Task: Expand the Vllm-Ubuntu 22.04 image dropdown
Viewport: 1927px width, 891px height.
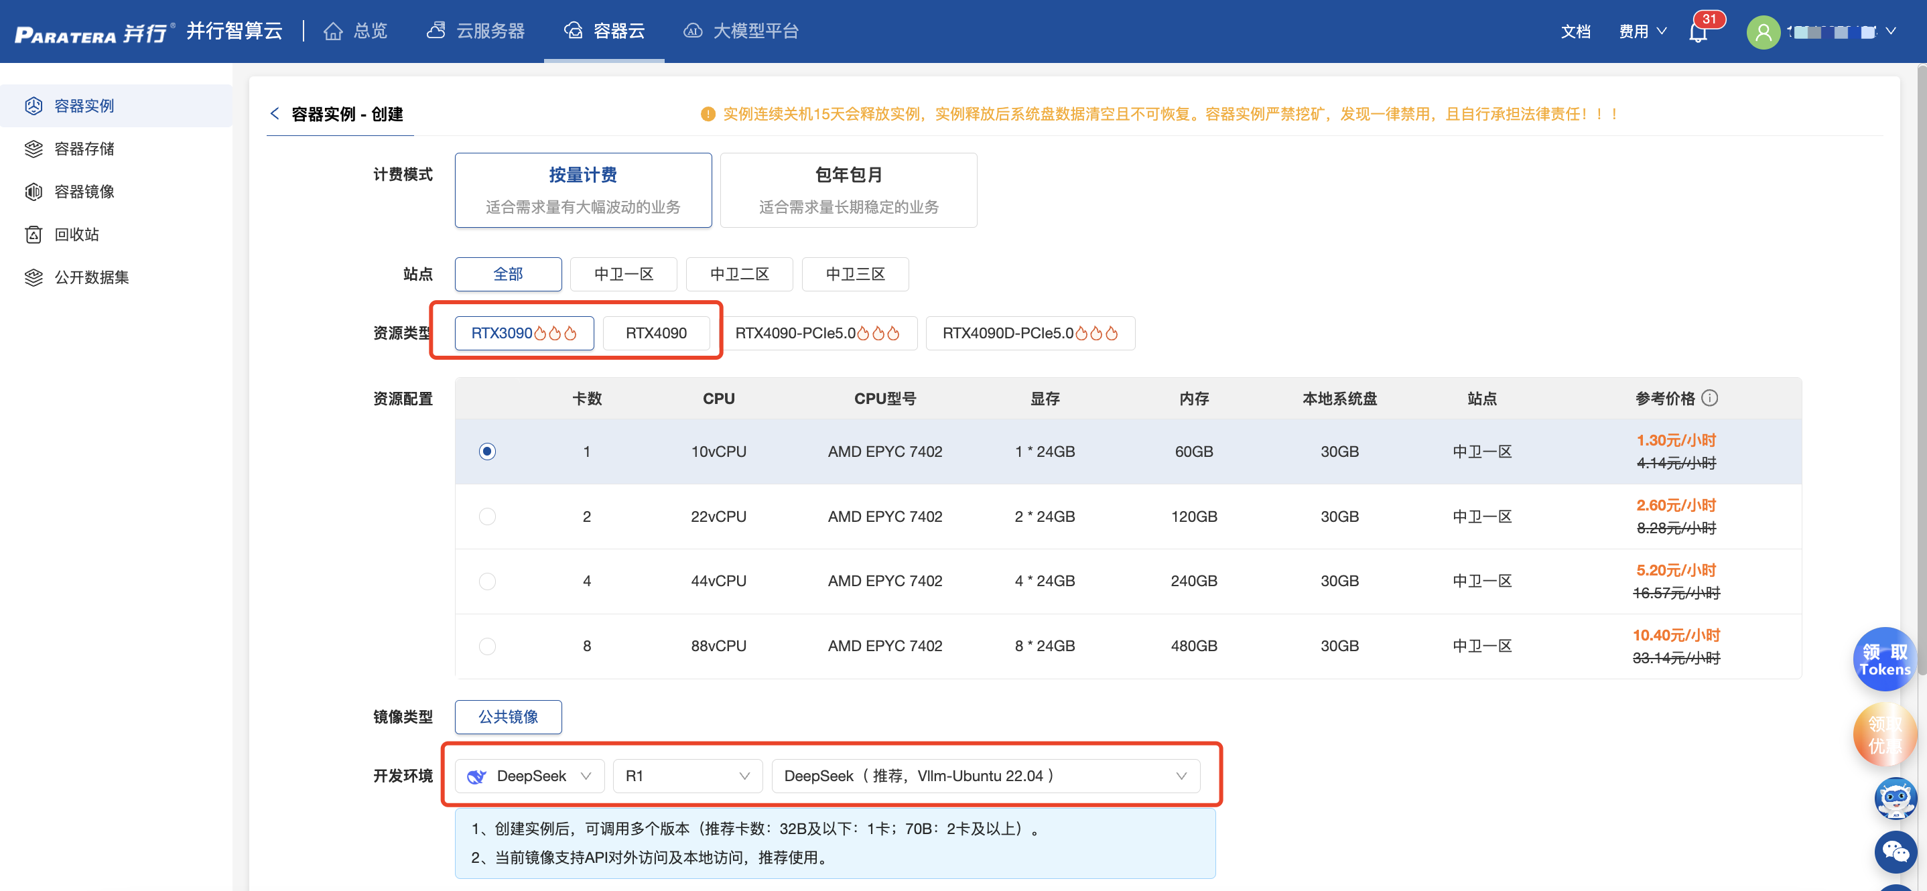Action: point(985,776)
